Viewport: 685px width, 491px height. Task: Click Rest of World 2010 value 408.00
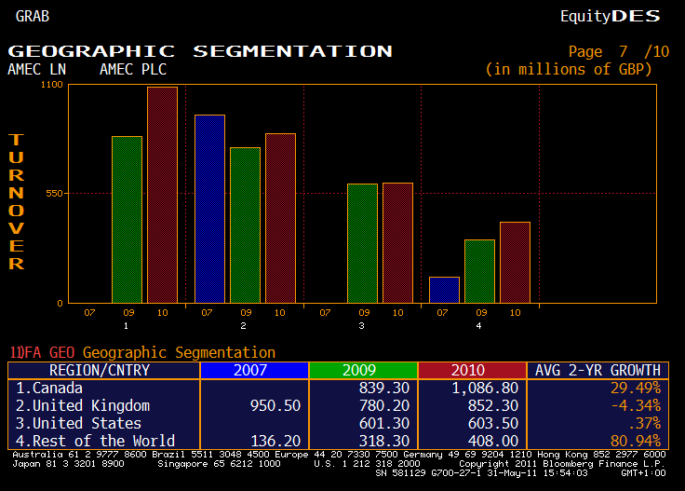(493, 441)
